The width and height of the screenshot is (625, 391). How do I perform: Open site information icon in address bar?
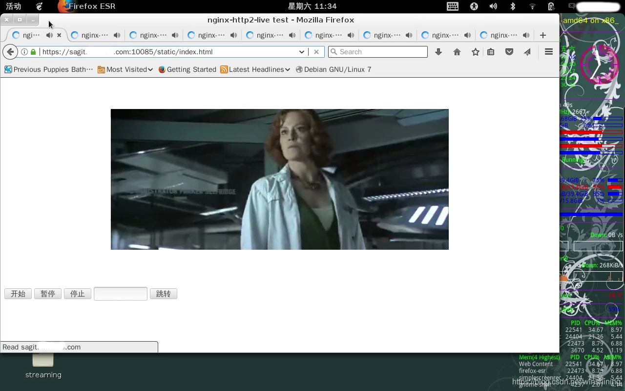pyautogui.click(x=24, y=52)
